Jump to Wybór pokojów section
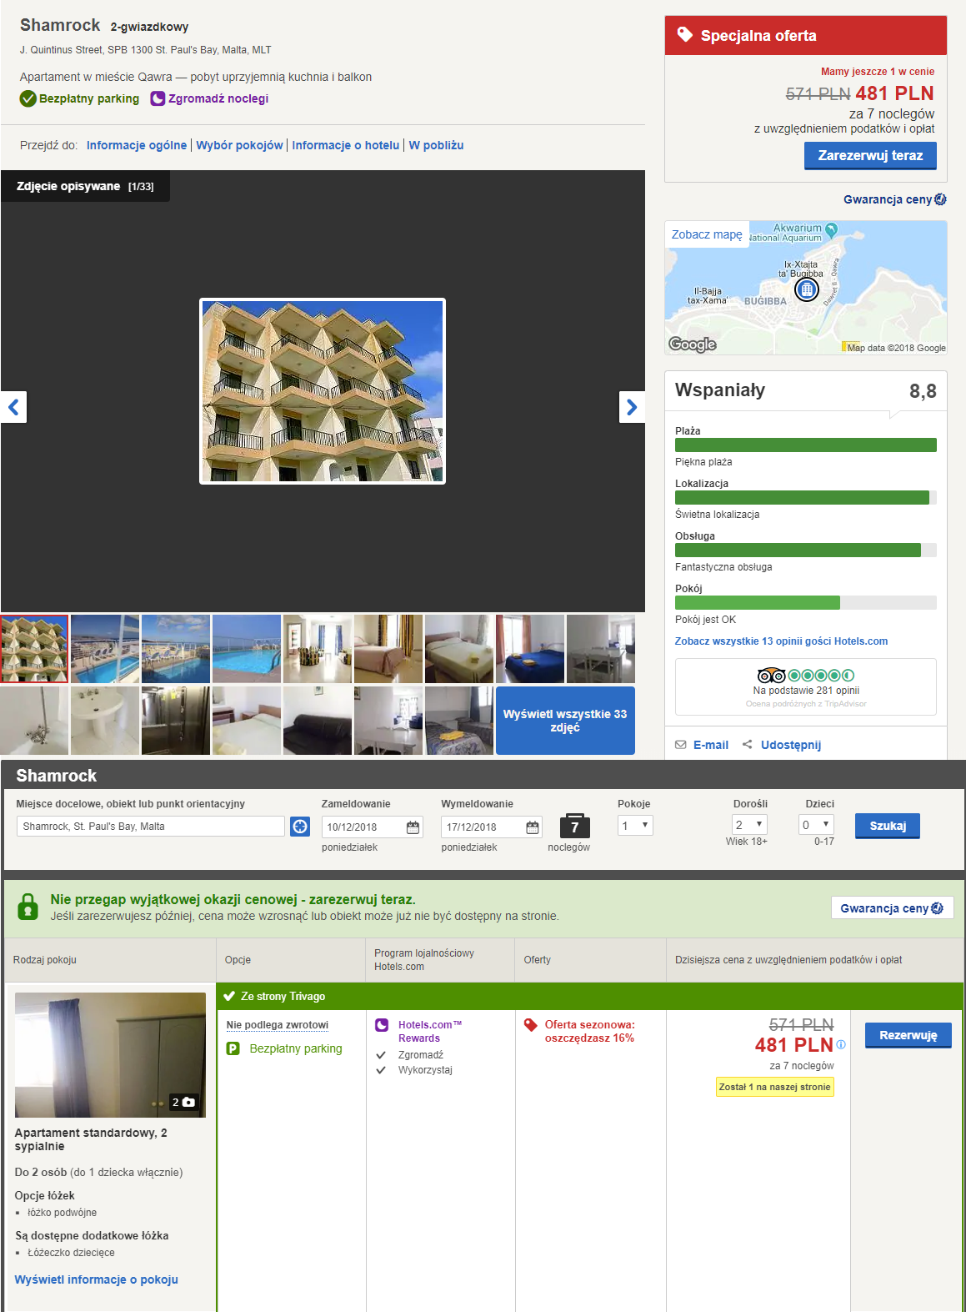The image size is (966, 1312). click(x=239, y=145)
